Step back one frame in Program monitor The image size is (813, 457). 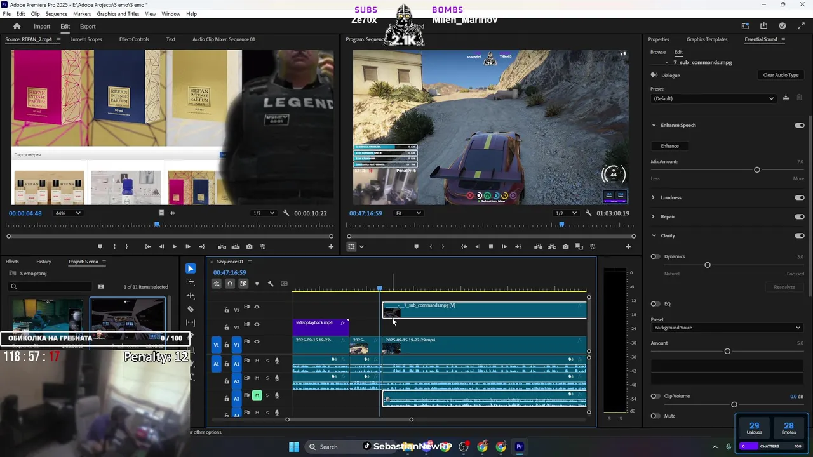pyautogui.click(x=477, y=246)
